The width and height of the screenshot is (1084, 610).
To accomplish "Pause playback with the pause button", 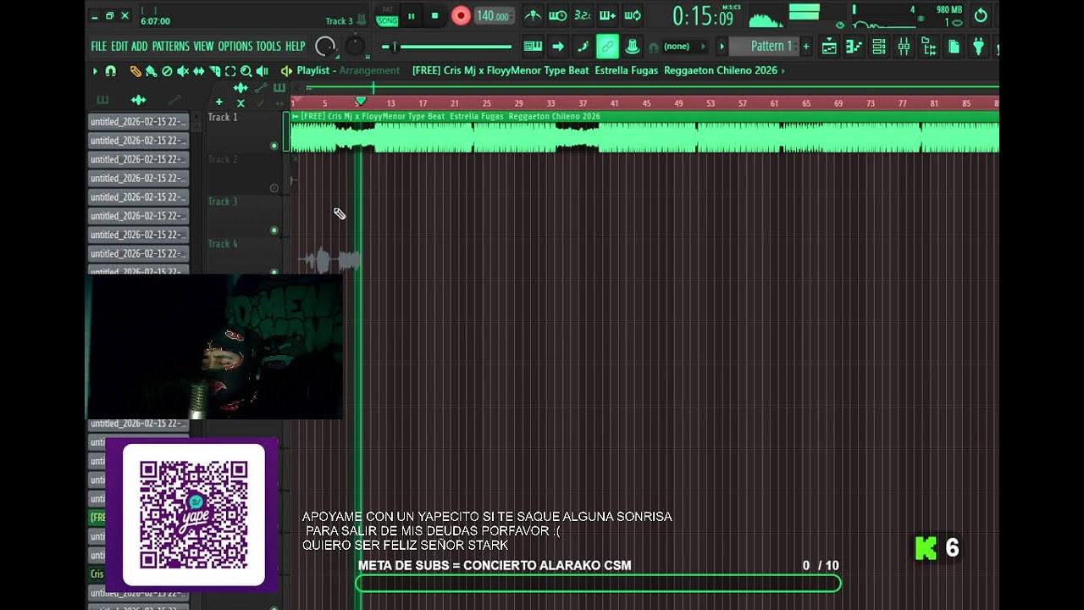I will click(412, 15).
